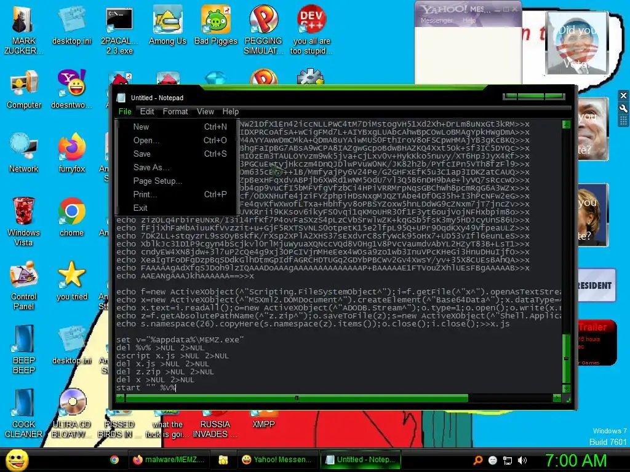630x472 pixels.
Task: Close the sidebar gadget with X
Action: pos(623,95)
